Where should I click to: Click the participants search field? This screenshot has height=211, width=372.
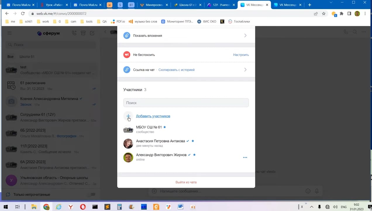point(186,103)
